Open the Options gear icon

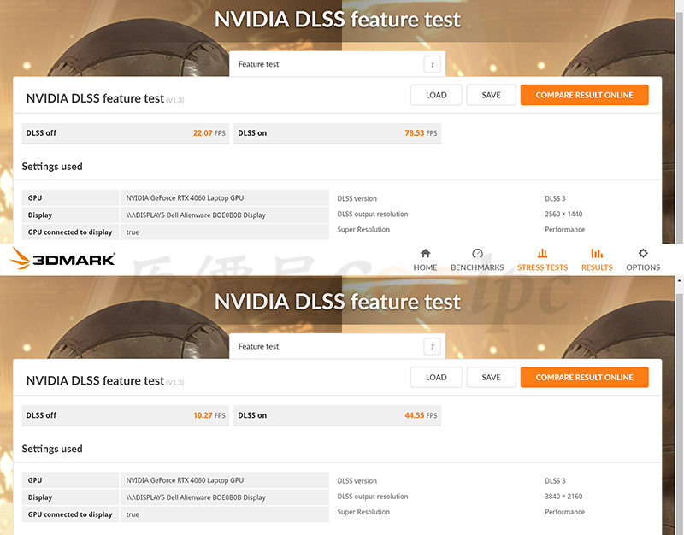643,253
